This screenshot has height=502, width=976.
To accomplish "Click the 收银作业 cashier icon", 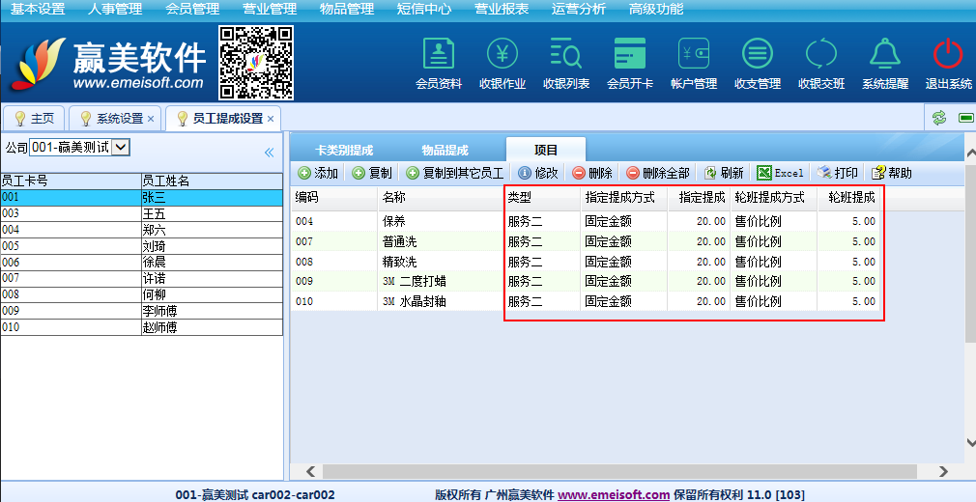I will pyautogui.click(x=502, y=54).
